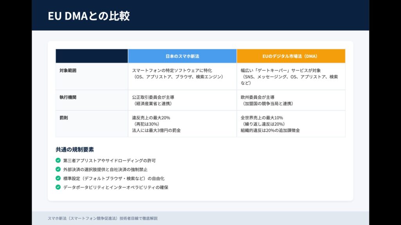Select the slide title EU DMAとの比較

[89, 16]
